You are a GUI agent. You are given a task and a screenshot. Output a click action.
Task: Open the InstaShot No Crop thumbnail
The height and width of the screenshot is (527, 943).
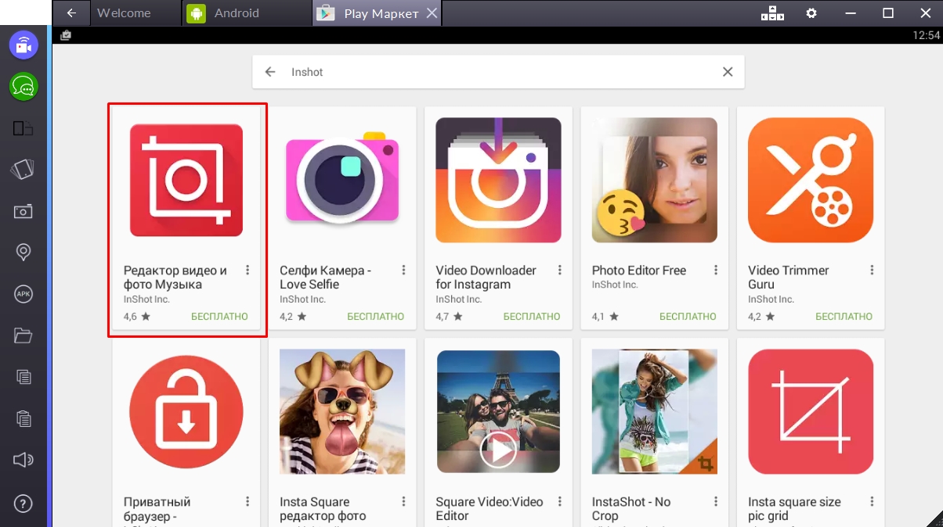point(655,411)
